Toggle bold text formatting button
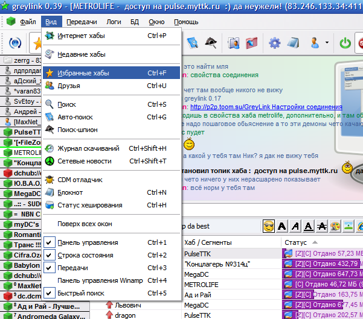The height and width of the screenshot is (319, 363). click(281, 226)
